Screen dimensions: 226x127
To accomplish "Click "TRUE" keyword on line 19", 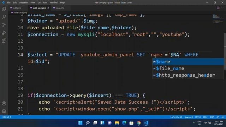I will click(x=131, y=95).
